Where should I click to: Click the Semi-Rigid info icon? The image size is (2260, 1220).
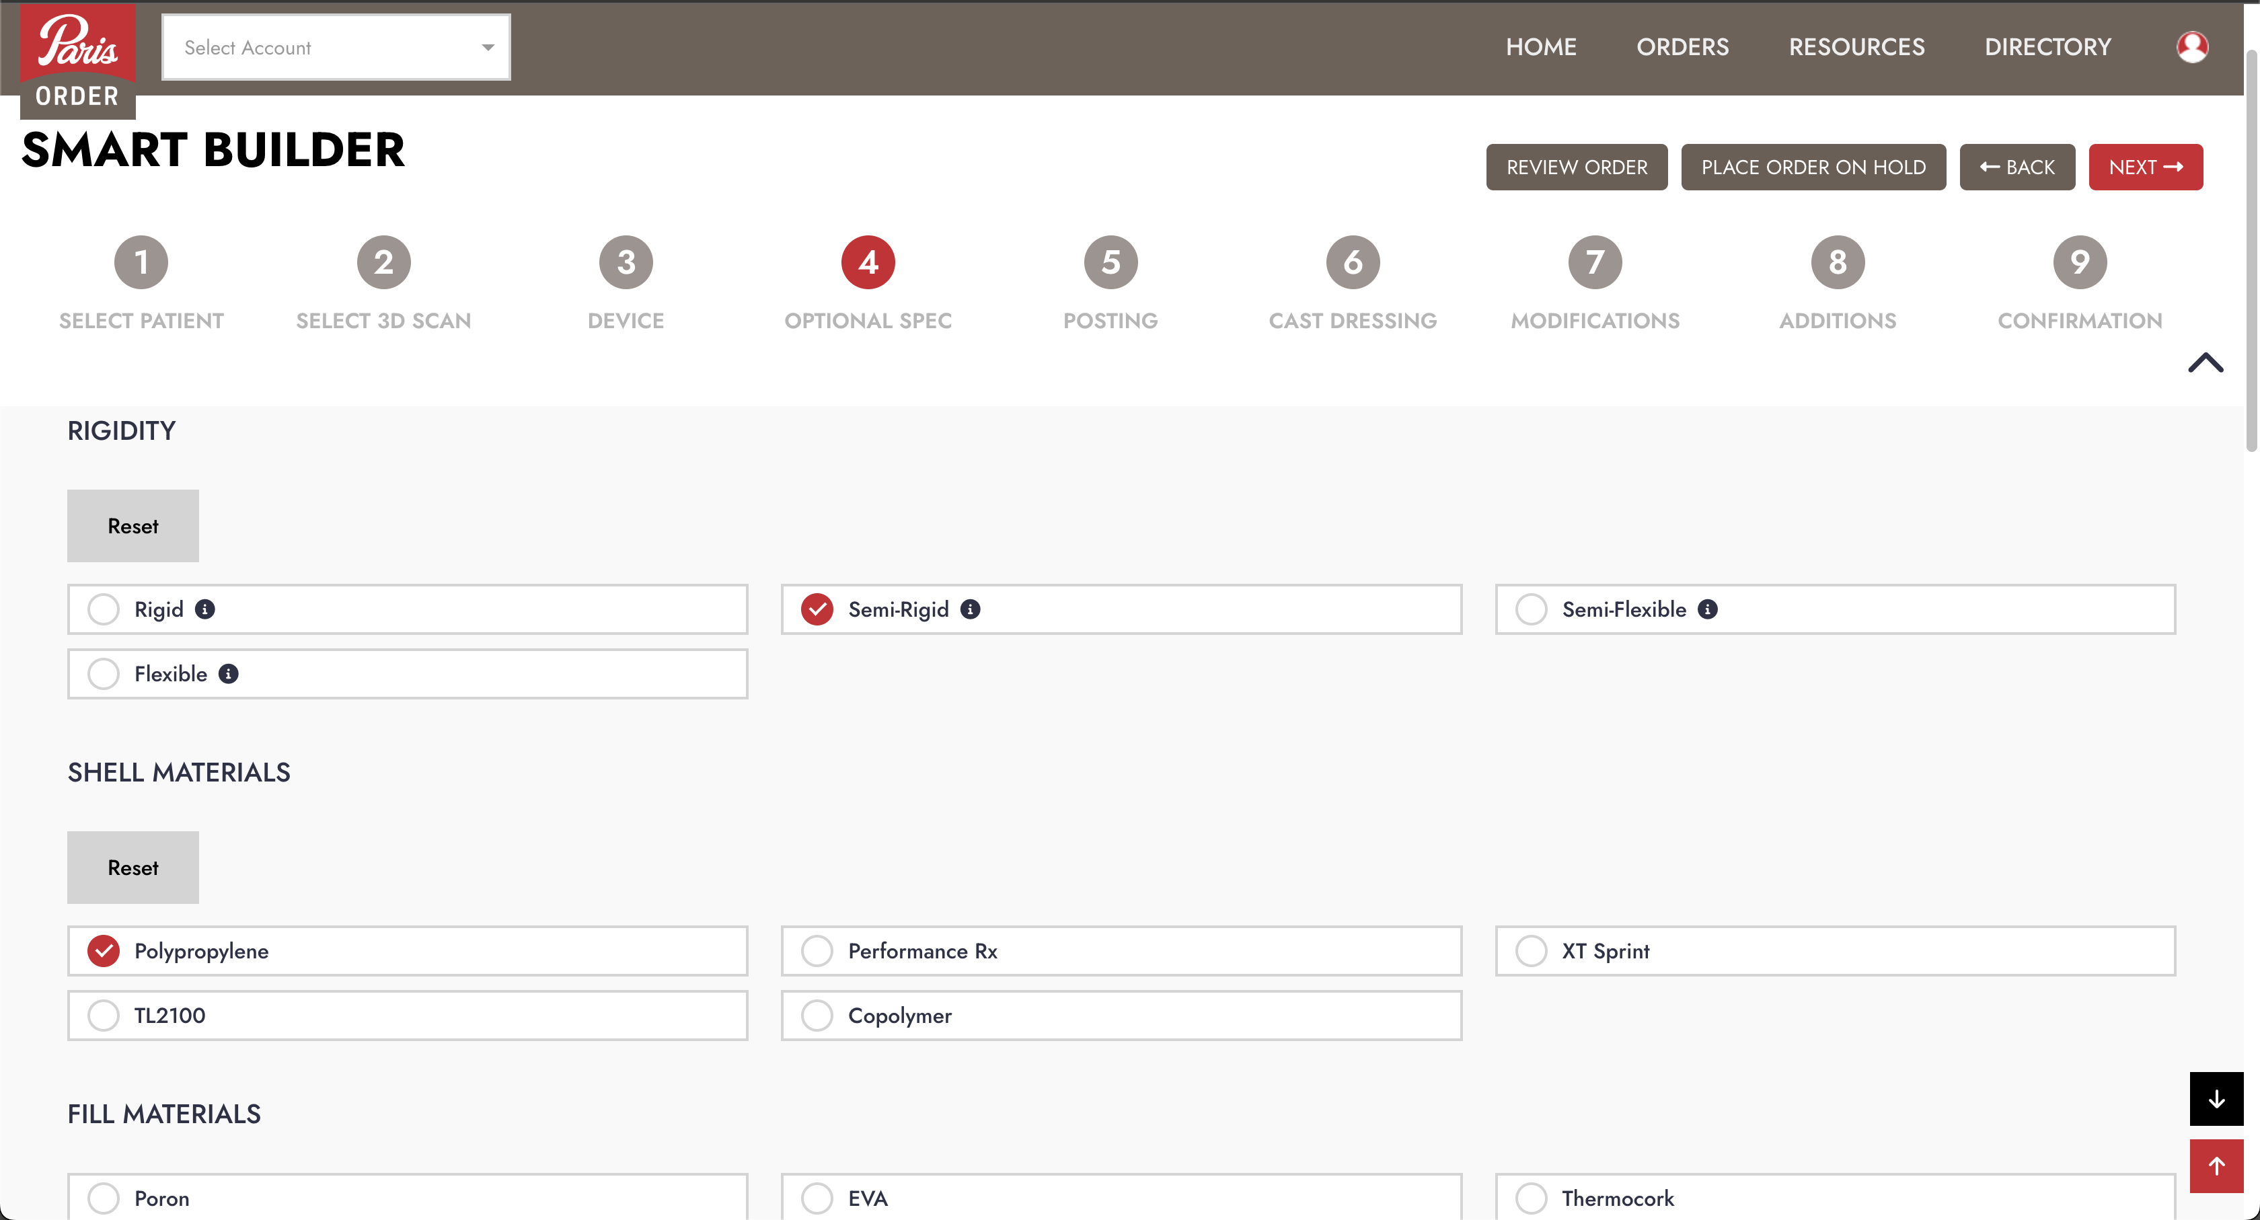(x=971, y=609)
